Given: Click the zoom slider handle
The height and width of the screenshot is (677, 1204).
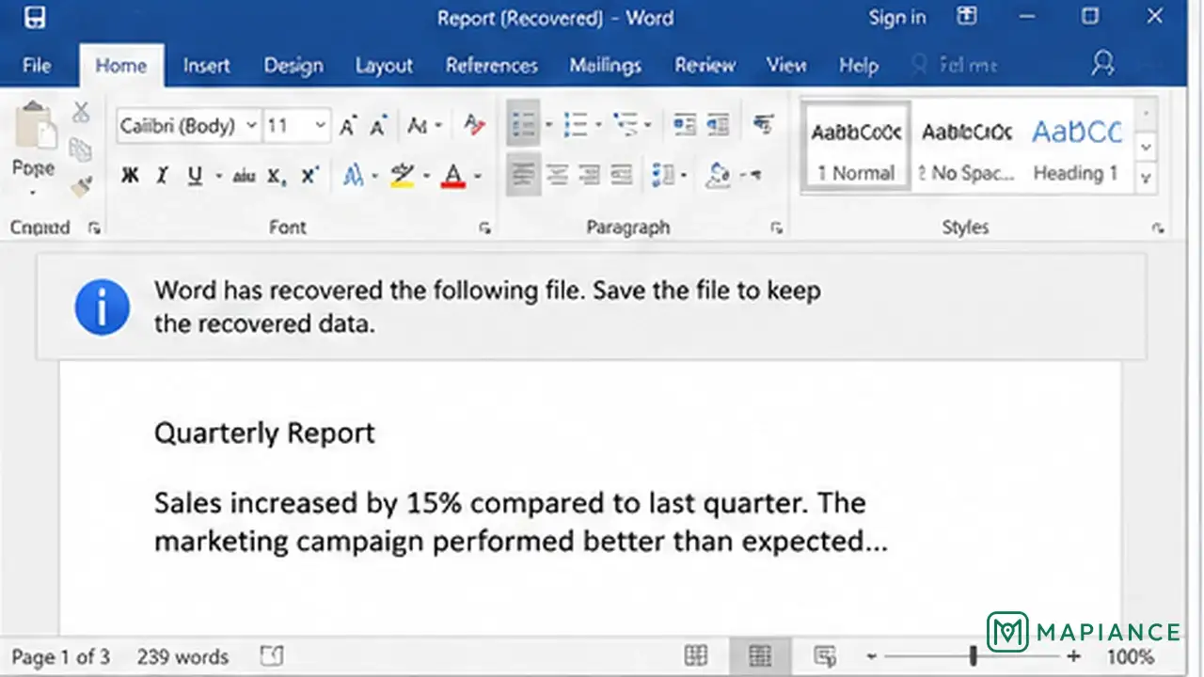Looking at the screenshot, I should tap(973, 656).
